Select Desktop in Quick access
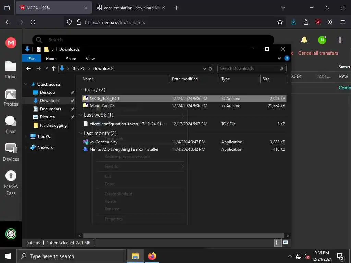This screenshot has height=263, width=351. point(47,92)
